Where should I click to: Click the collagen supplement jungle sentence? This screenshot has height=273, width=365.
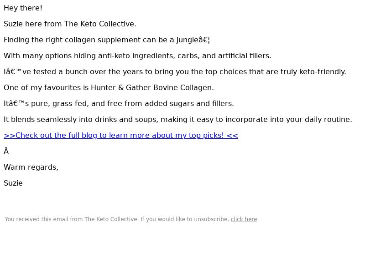tap(107, 40)
